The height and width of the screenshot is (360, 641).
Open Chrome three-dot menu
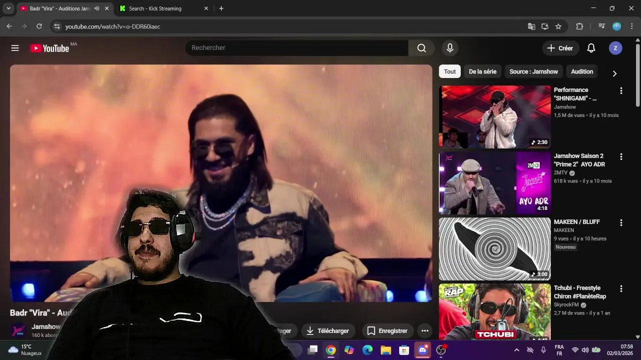[x=632, y=26]
